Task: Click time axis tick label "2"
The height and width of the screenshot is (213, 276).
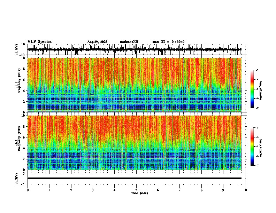Action: point(71,190)
